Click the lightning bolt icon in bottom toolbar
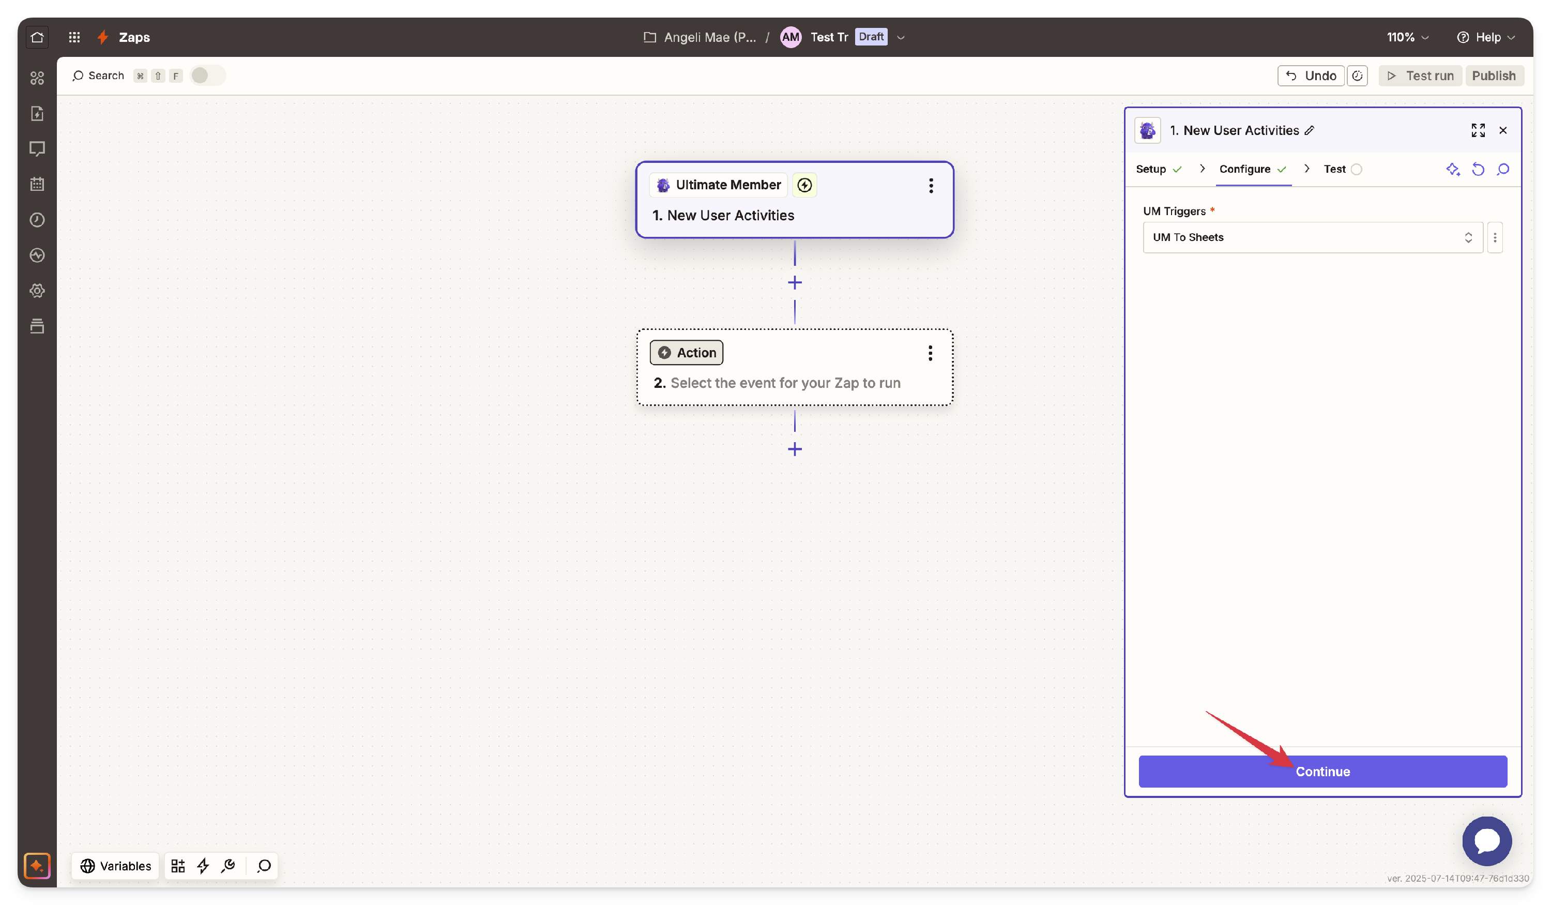Screen dimensions: 1551x905 (203, 866)
